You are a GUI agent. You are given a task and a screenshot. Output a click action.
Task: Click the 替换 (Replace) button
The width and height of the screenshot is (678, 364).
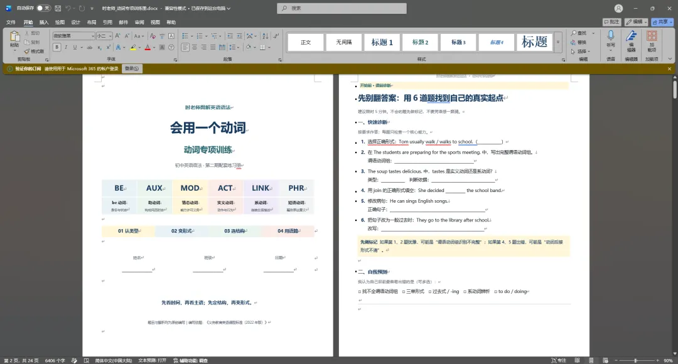(x=579, y=42)
